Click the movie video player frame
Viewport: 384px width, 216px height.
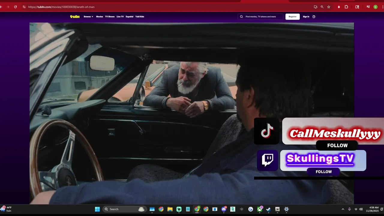(x=192, y=113)
